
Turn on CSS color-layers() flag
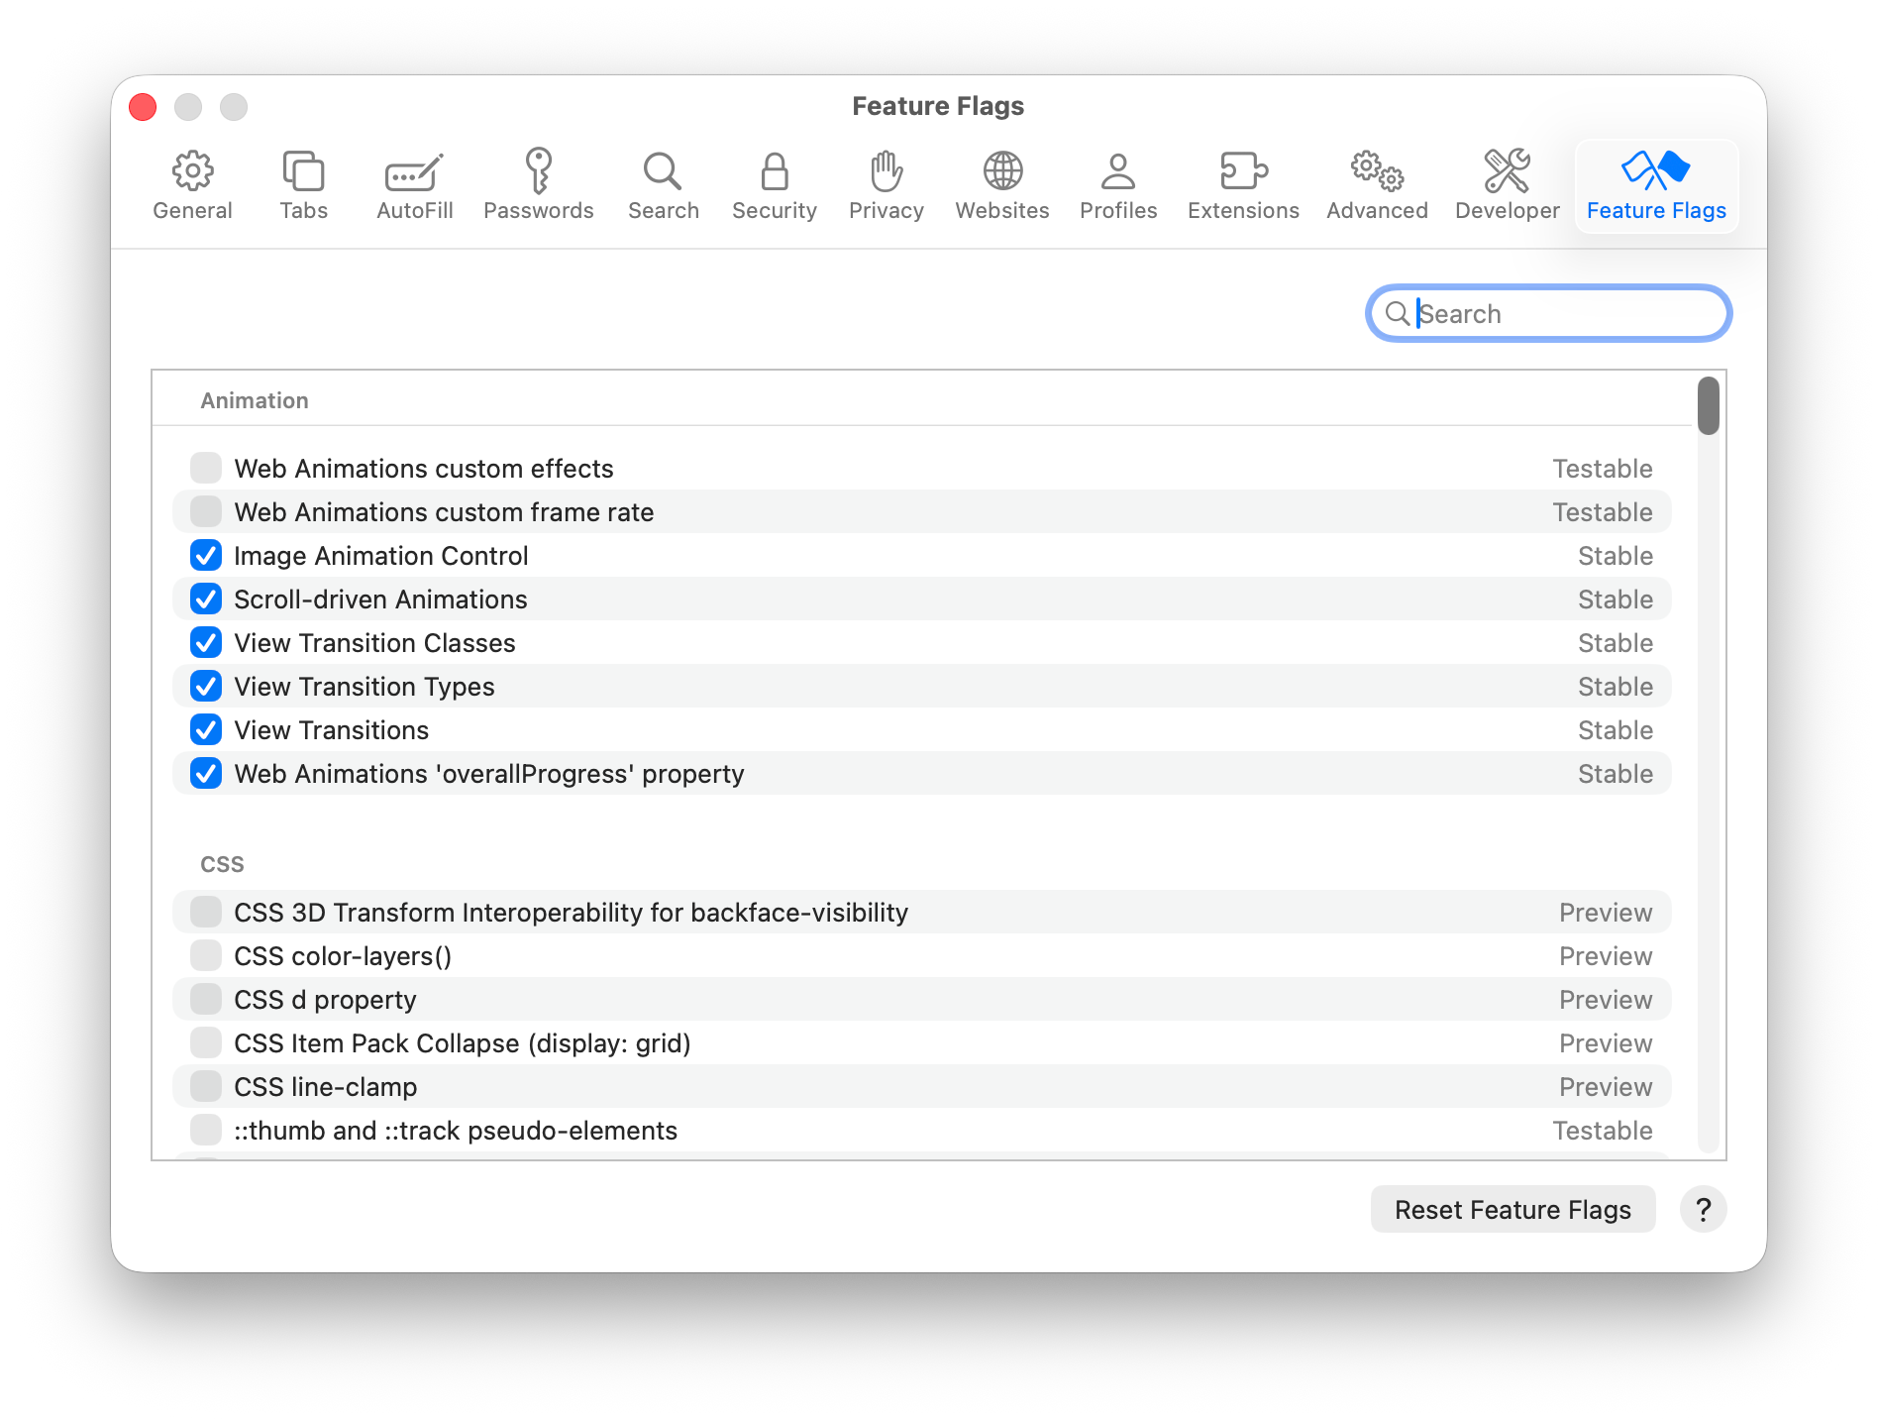click(x=206, y=955)
